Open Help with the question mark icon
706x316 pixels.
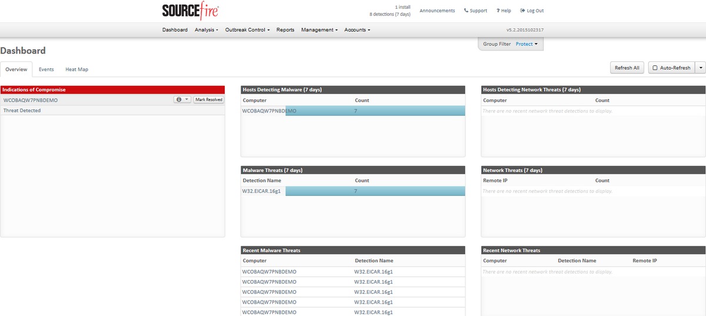coord(504,11)
